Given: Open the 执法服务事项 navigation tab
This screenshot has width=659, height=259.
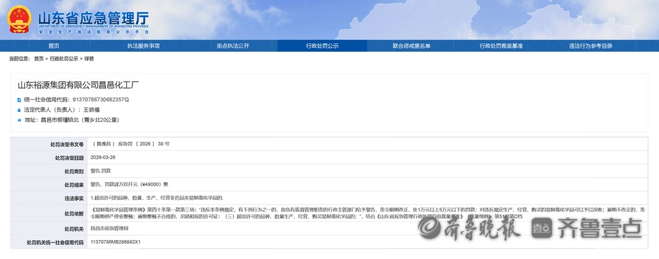Looking at the screenshot, I should pyautogui.click(x=143, y=46).
